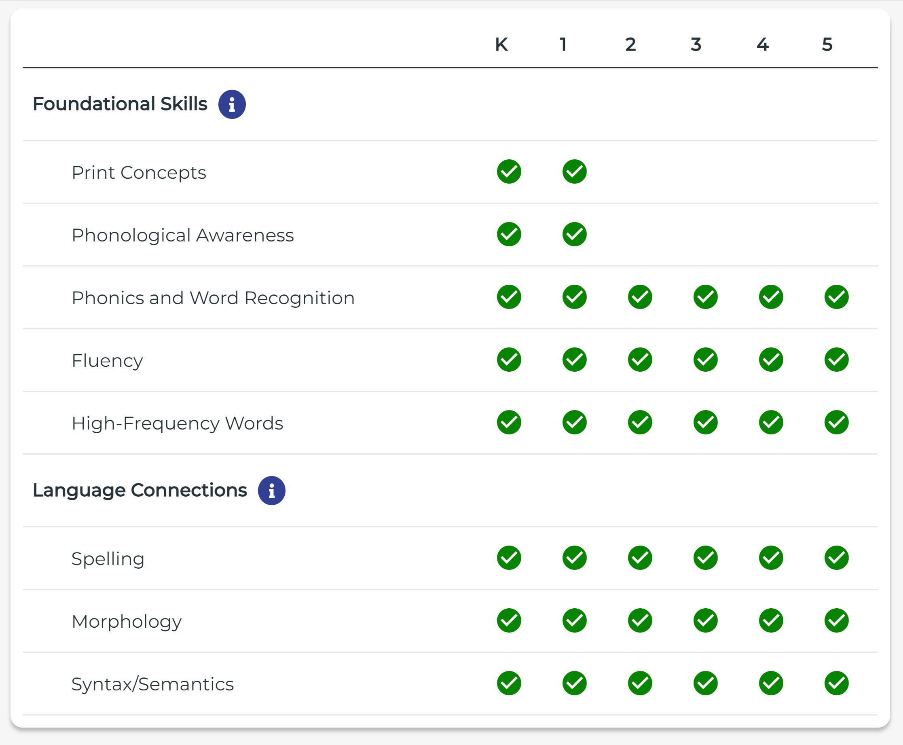This screenshot has width=903, height=745.
Task: Click Print Concepts checkmark for Kindergarten
Action: [x=509, y=171]
